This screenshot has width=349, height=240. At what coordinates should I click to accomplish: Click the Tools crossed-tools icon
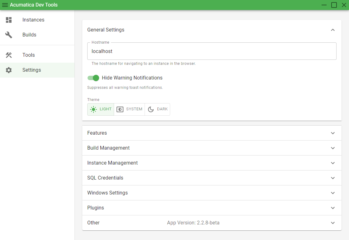coord(9,55)
